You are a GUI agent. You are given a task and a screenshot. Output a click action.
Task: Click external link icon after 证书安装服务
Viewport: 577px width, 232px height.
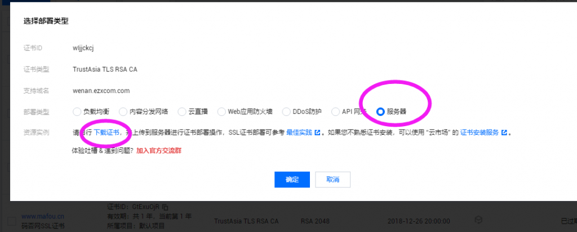coord(504,133)
